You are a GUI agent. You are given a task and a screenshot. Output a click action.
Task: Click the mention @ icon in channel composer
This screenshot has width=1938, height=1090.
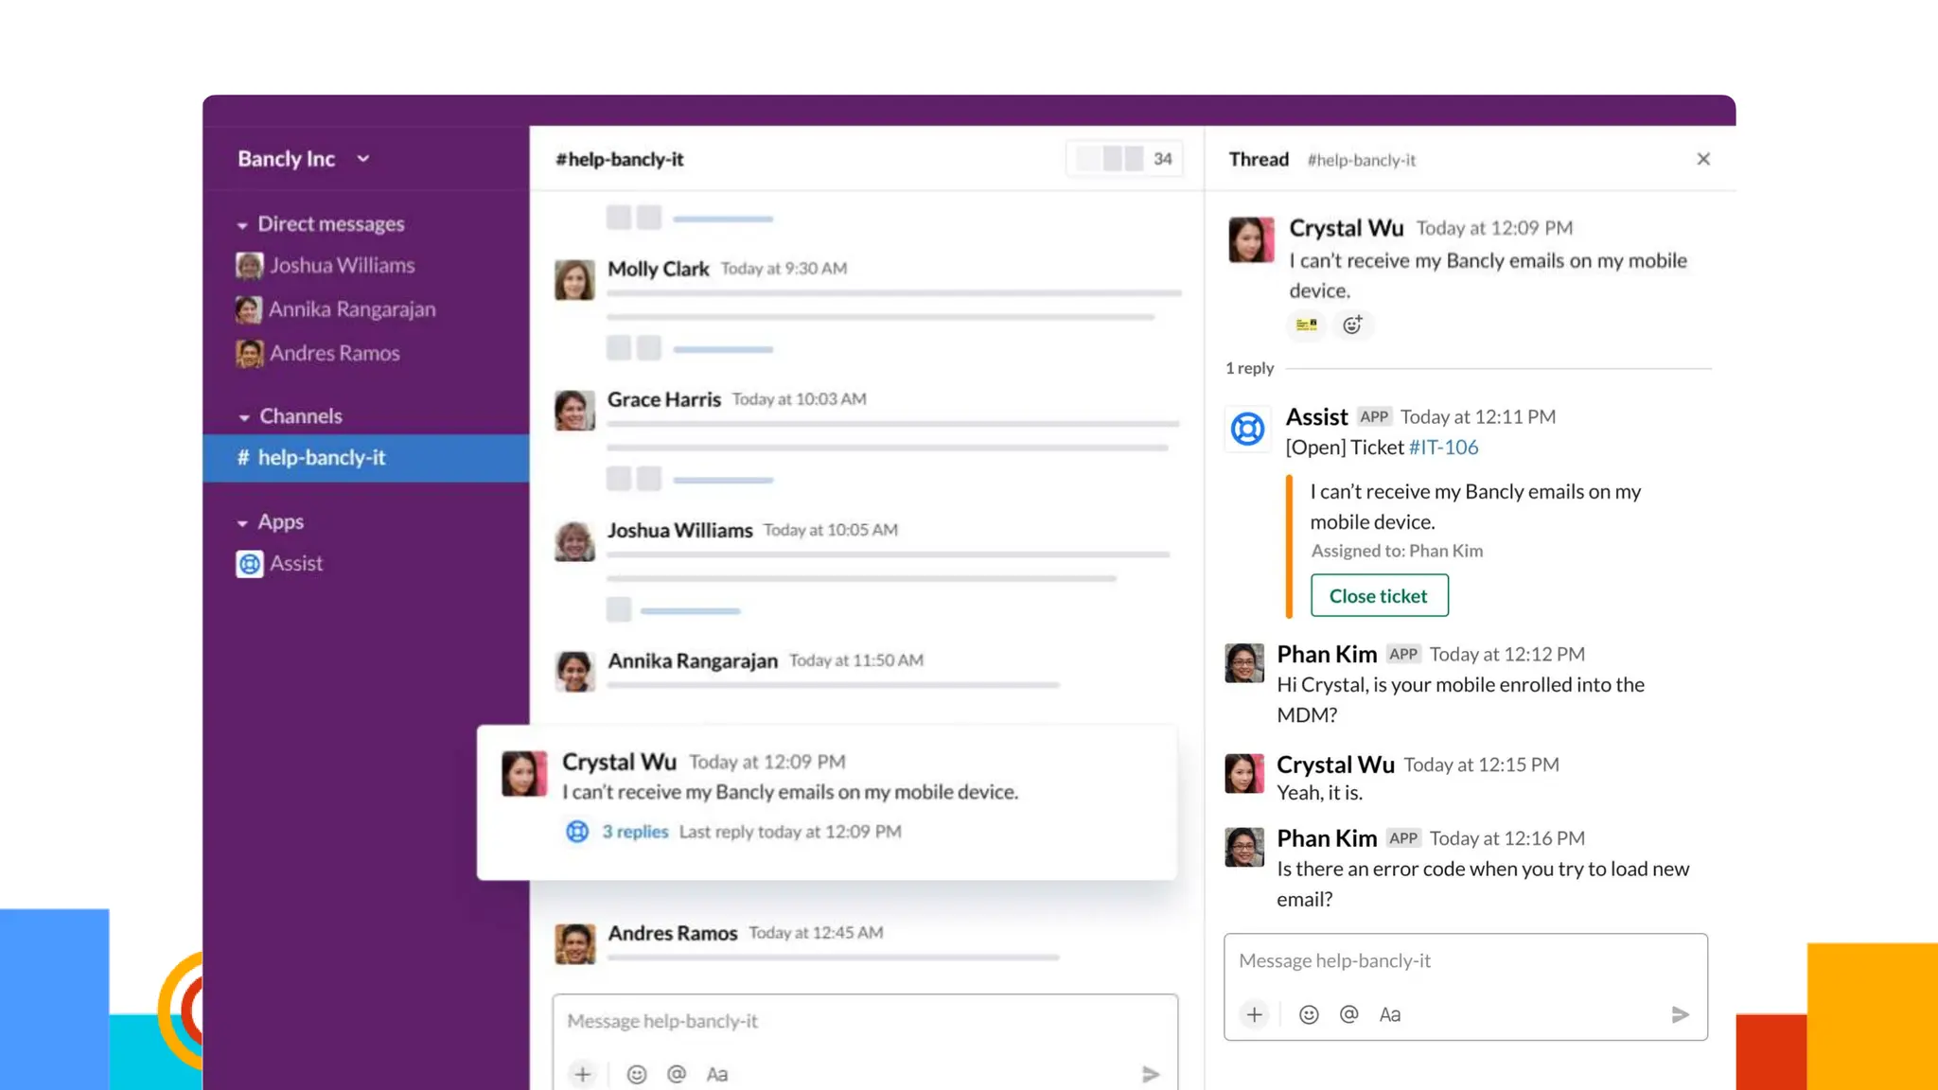[677, 1075]
